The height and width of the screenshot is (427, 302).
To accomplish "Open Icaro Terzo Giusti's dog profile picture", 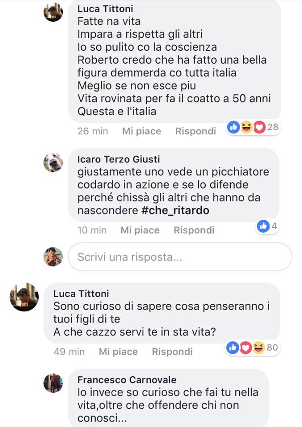I will tap(53, 163).
